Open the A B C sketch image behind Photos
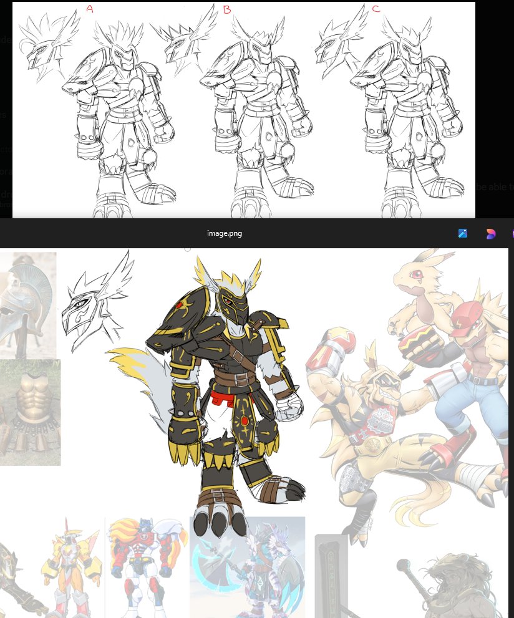 coord(244,110)
